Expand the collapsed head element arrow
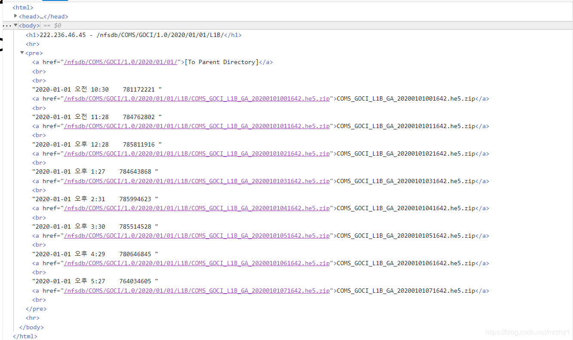The image size is (573, 340). click(x=16, y=16)
